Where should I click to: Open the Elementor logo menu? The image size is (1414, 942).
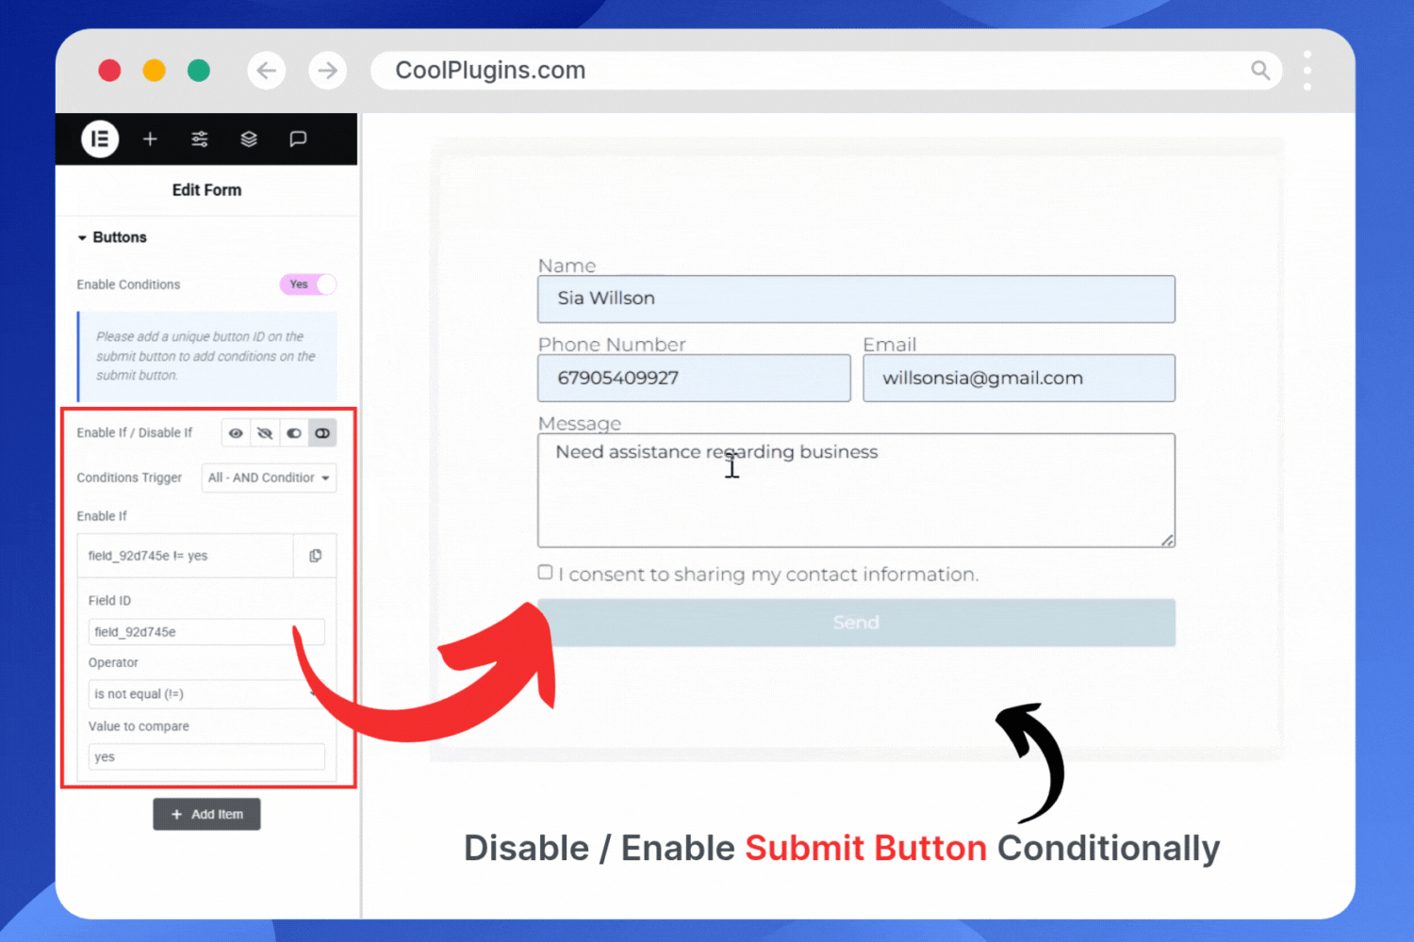(x=100, y=139)
